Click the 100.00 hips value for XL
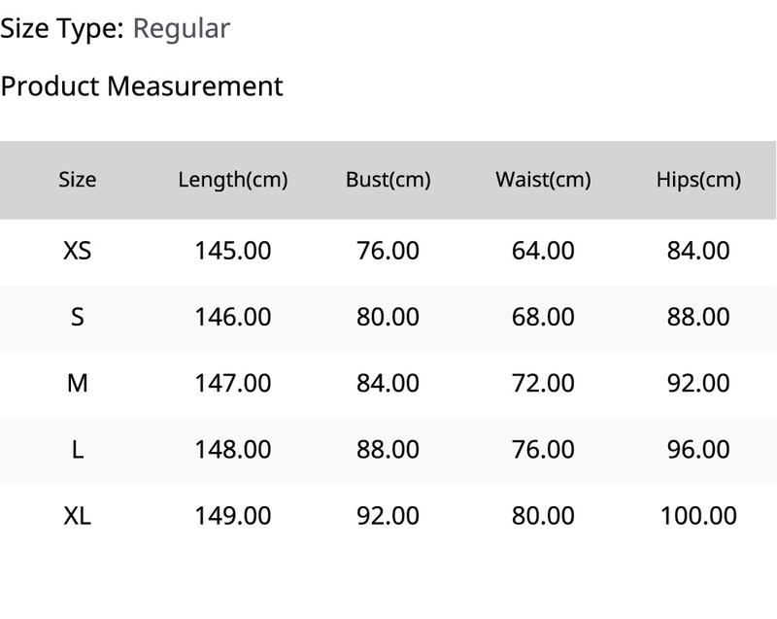This screenshot has height=619, width=777. pyautogui.click(x=698, y=515)
